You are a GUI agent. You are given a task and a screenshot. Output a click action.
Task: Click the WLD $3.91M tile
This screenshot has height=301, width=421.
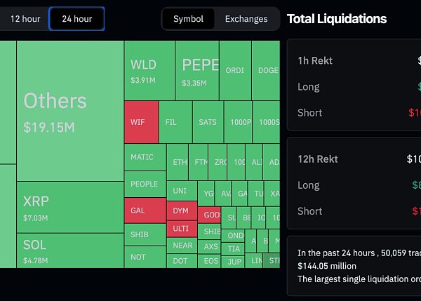coord(149,71)
